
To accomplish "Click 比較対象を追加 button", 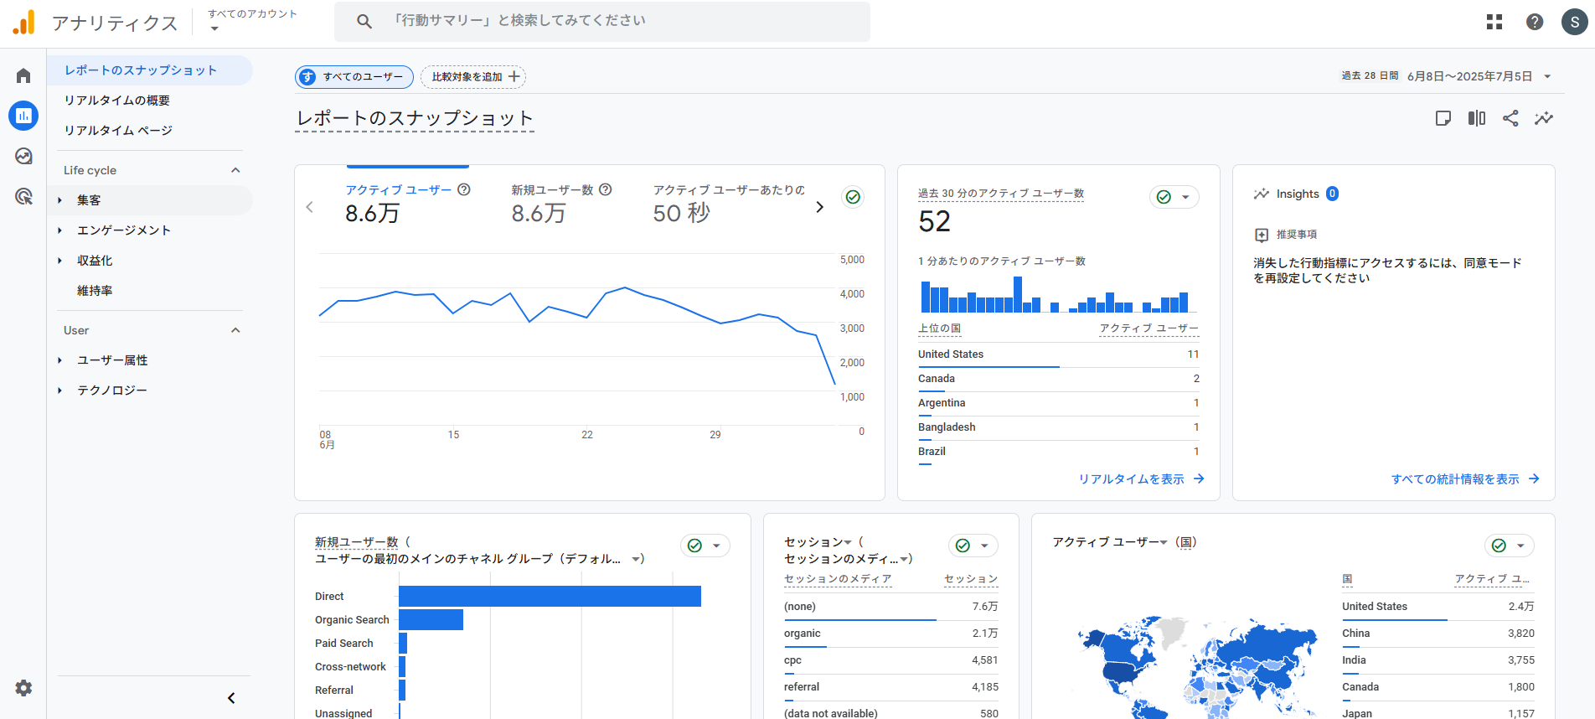I will 473,77.
